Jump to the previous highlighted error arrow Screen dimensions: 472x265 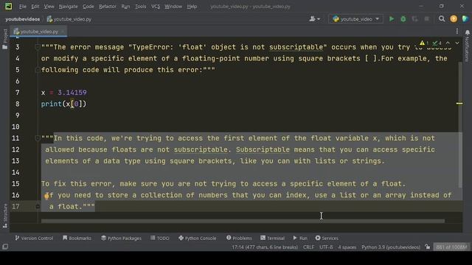448,43
